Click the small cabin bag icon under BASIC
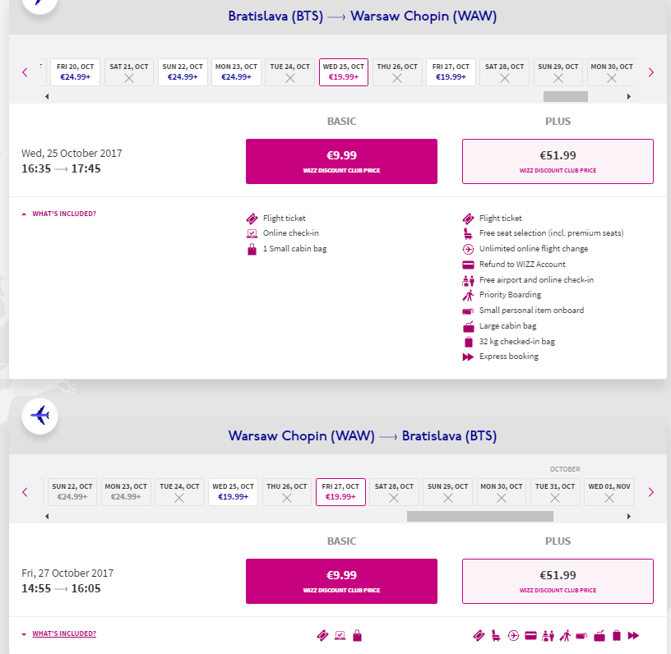This screenshot has width=671, height=654. [252, 249]
